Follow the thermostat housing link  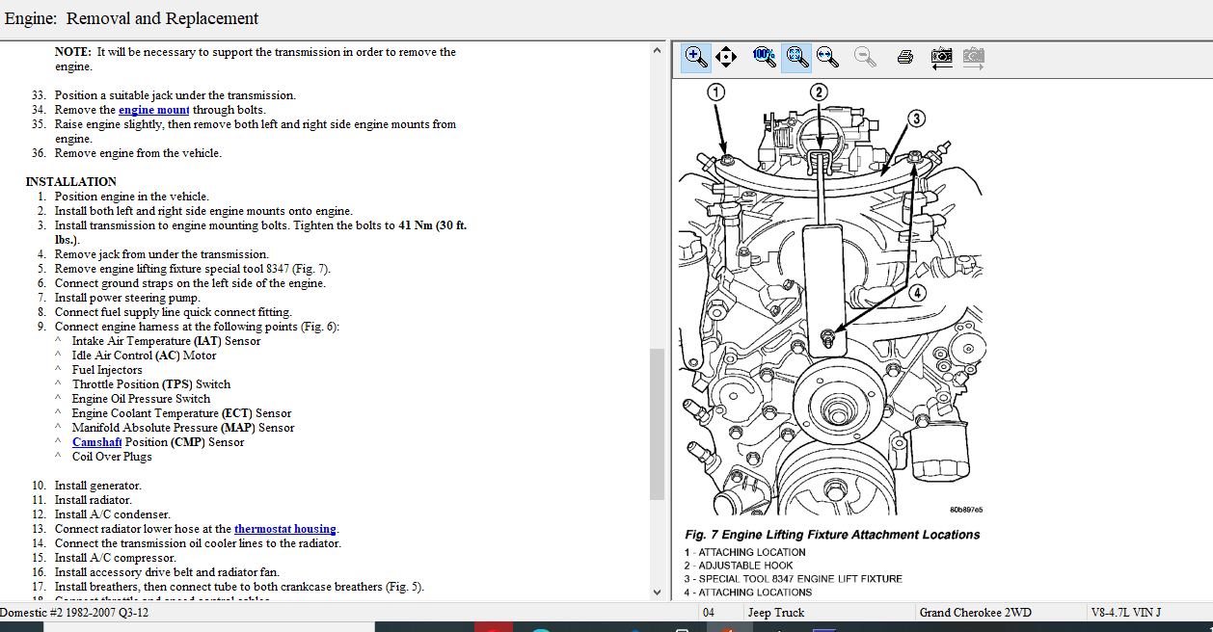tap(284, 529)
